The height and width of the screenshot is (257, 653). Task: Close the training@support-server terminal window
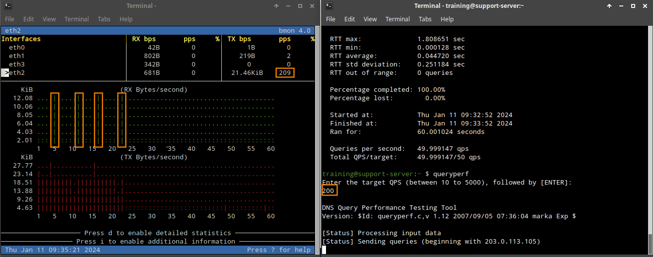(644, 6)
